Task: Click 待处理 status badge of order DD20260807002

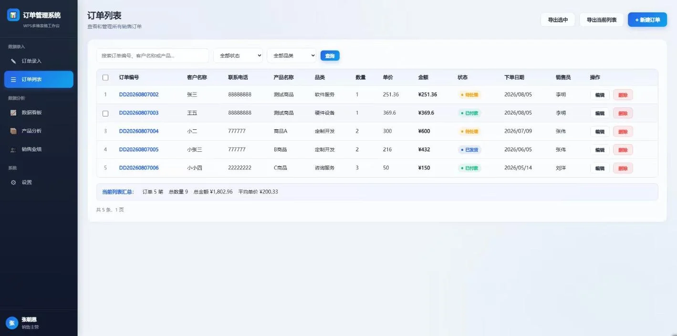Action: (x=469, y=94)
